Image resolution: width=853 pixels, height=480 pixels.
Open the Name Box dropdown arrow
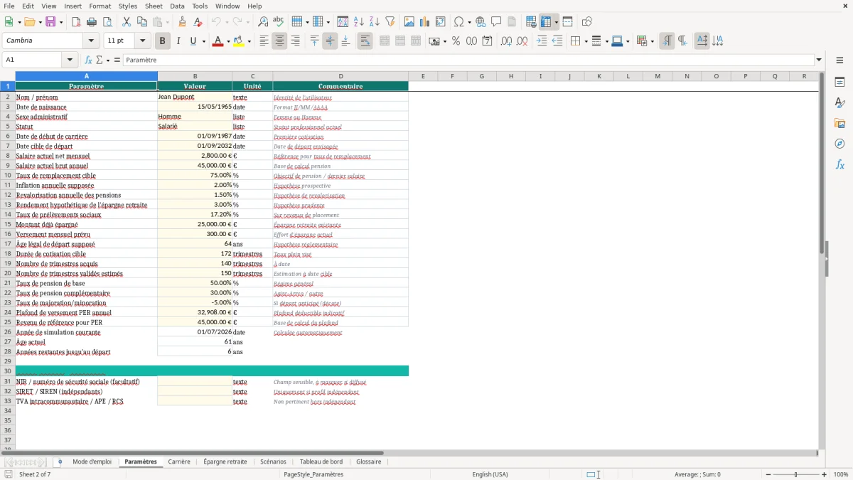pyautogui.click(x=70, y=60)
